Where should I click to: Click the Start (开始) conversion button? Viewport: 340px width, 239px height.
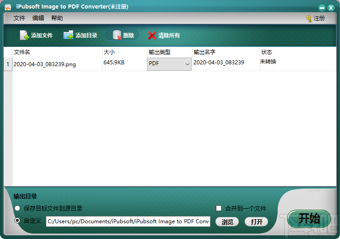(x=309, y=219)
